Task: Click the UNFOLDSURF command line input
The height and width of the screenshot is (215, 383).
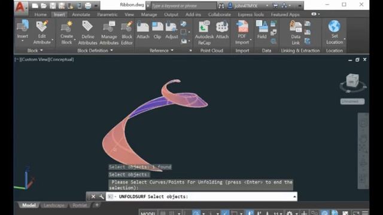Action: (202, 196)
